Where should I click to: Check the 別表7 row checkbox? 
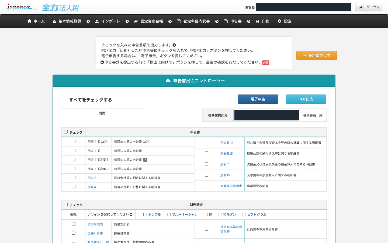[x=206, y=164]
